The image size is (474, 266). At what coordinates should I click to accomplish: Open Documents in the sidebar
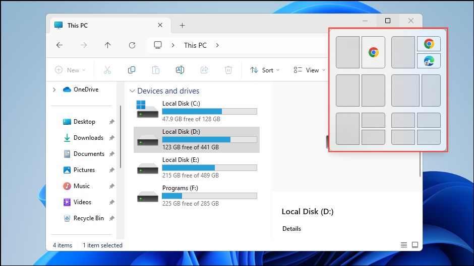coord(84,154)
